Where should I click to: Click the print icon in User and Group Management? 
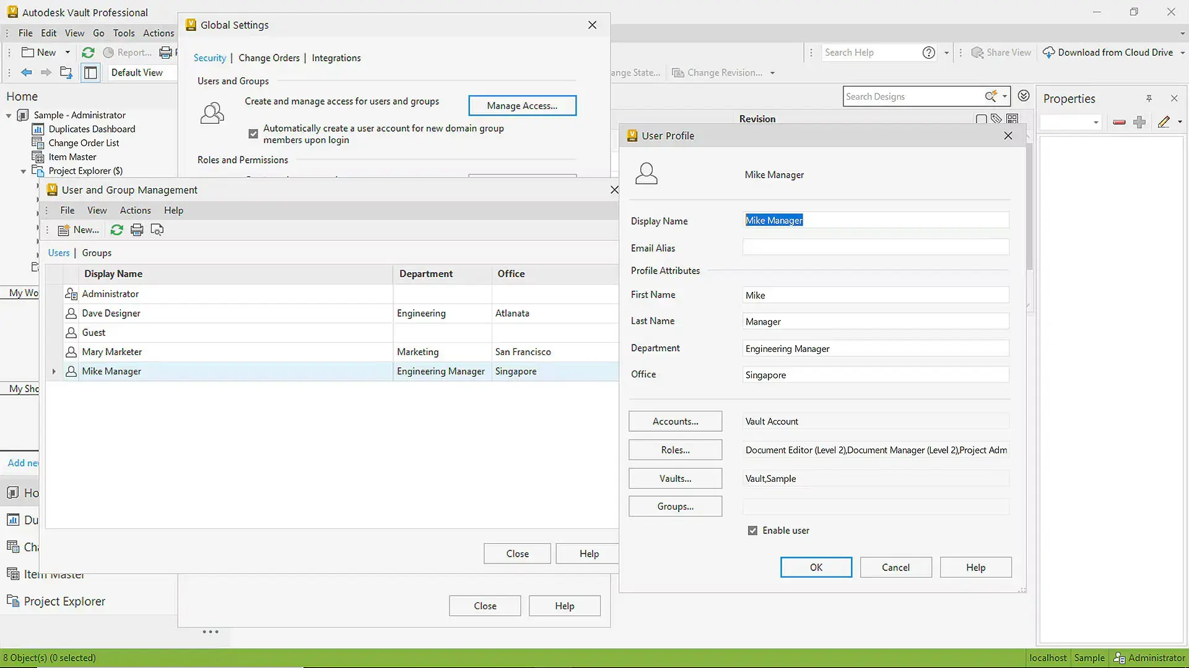[137, 230]
